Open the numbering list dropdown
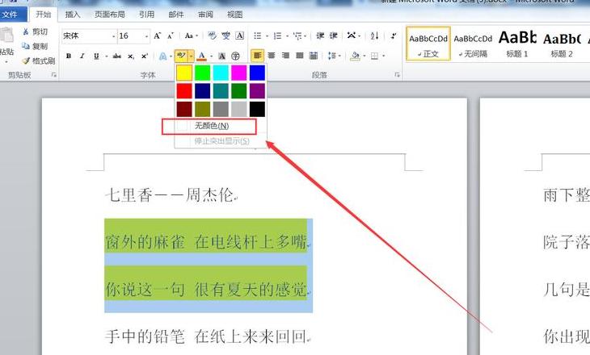Viewport: 590px width, 355px height. click(287, 36)
